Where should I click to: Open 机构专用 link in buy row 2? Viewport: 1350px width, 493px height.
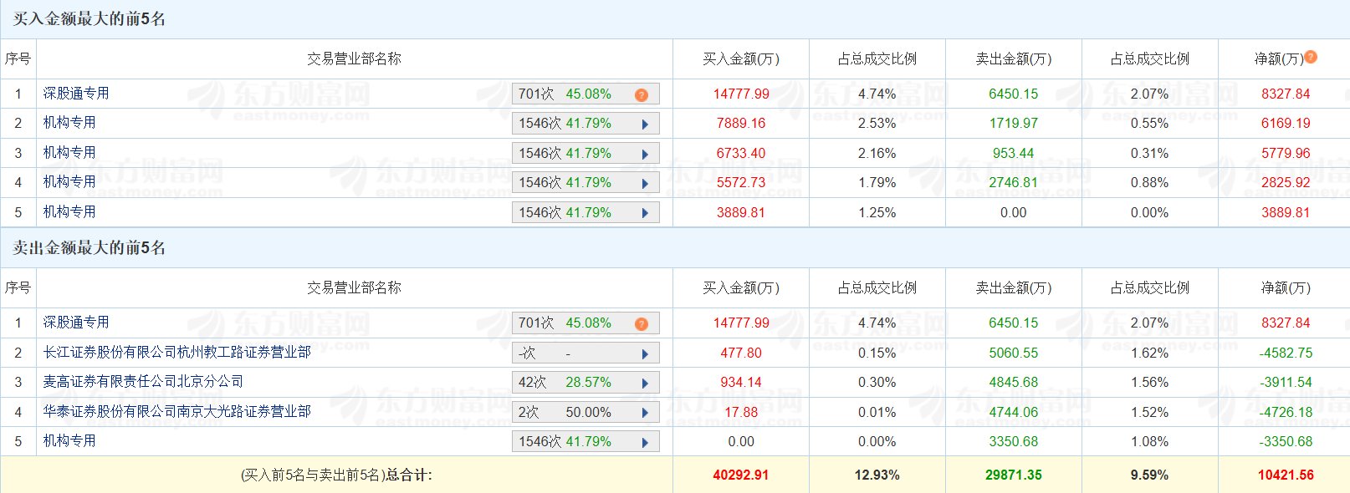pos(69,123)
